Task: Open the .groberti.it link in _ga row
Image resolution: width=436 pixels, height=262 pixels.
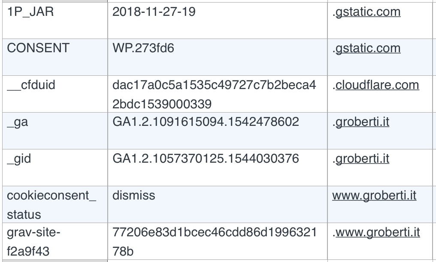Action: coord(360,122)
